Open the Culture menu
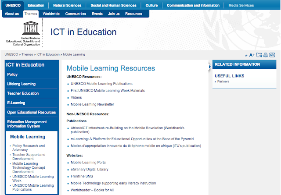Image resolution: width=281 pixels, height=195 pixels. [x=151, y=5]
